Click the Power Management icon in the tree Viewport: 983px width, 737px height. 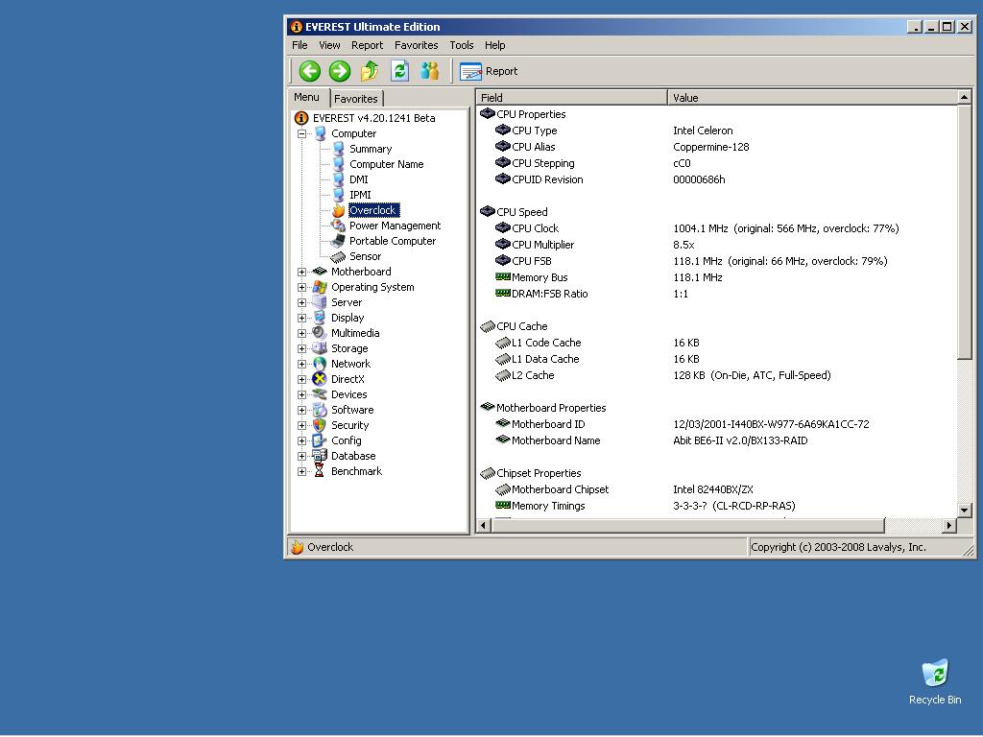point(339,226)
